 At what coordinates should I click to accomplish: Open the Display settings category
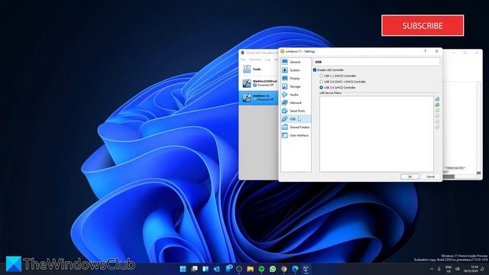(x=296, y=78)
